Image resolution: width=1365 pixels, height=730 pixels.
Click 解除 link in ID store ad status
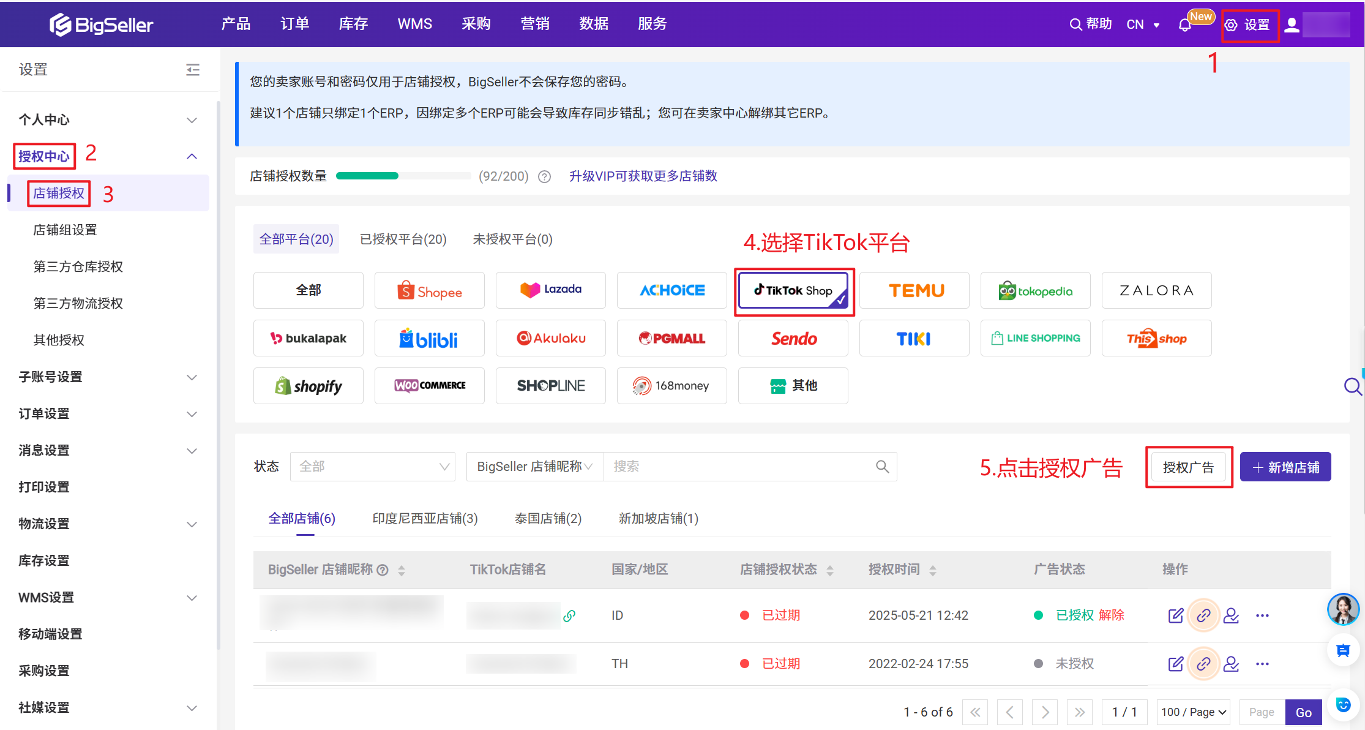click(x=1112, y=615)
